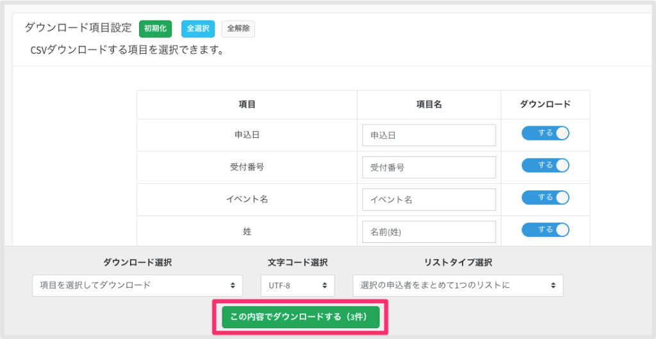Click the ダウンロード項目設定 heading
Screen dimensions: 656x339
pyautogui.click(x=78, y=28)
